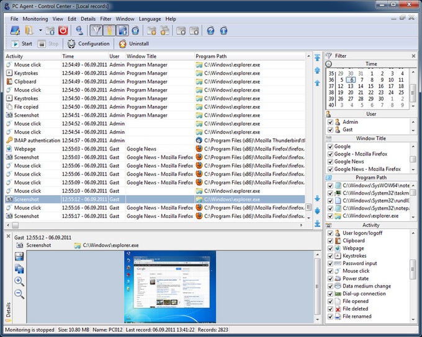Open the Filter menu
Image resolution: width=422 pixels, height=337 pixels.
coord(105,19)
